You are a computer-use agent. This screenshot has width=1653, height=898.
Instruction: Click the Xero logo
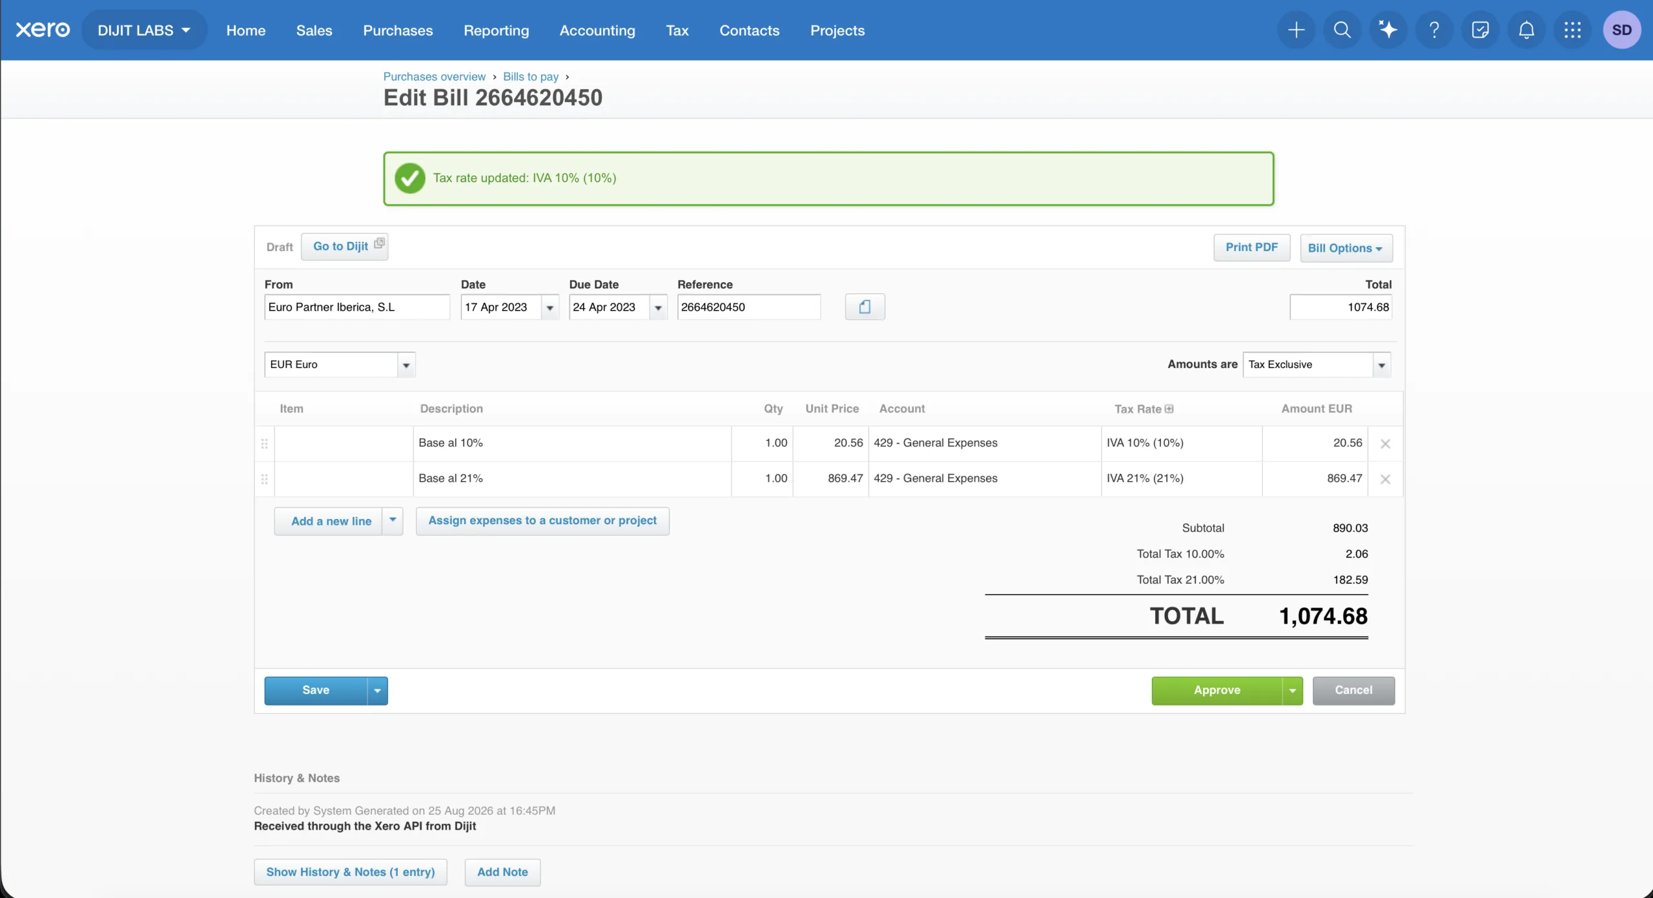[x=43, y=30]
